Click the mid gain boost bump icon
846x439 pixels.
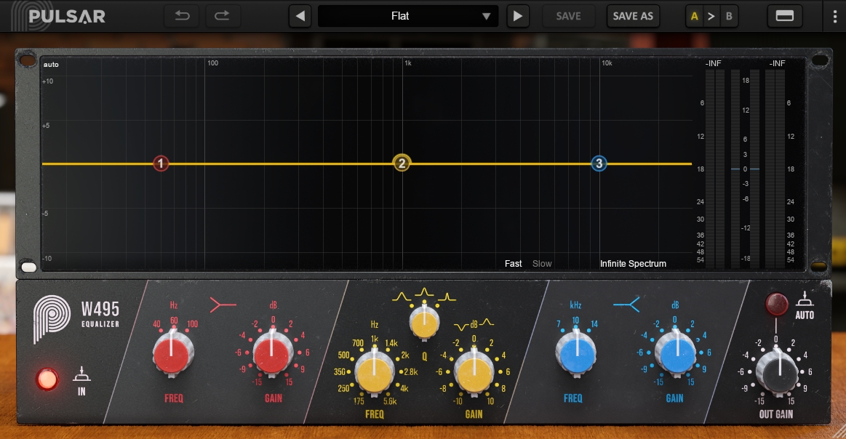[x=487, y=323]
